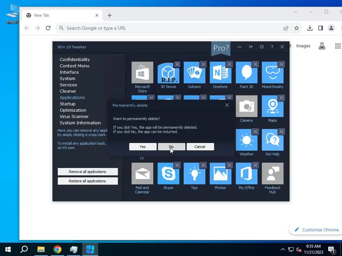The width and height of the screenshot is (342, 256).
Task: Remove Paint 3D with its cross mark
Action: coord(255,64)
